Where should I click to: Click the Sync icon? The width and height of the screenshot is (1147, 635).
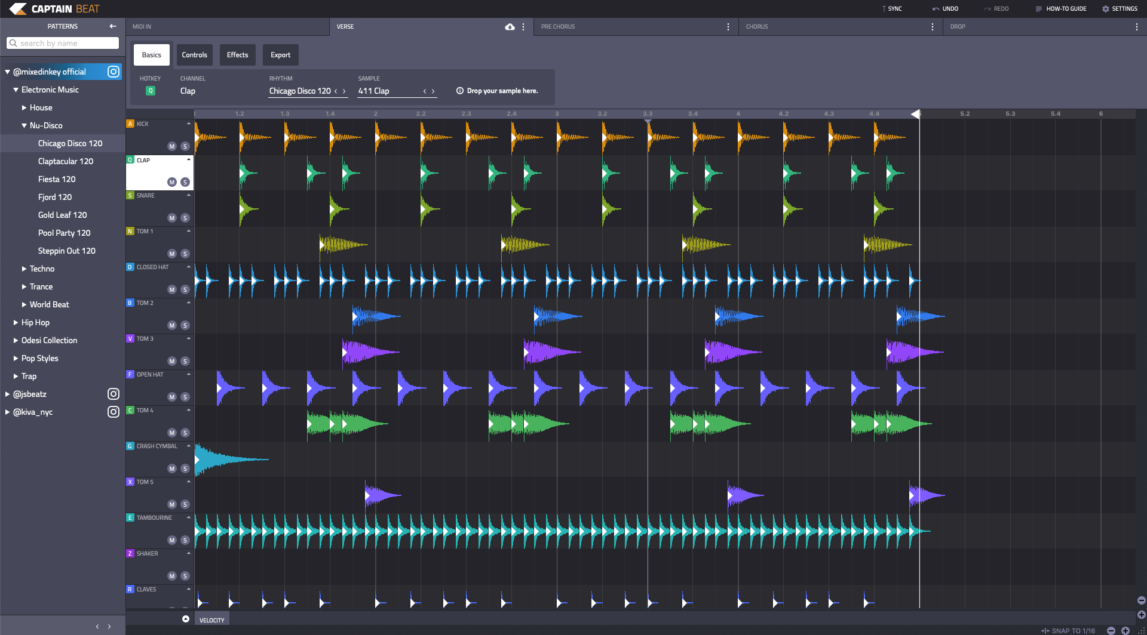[x=884, y=8]
